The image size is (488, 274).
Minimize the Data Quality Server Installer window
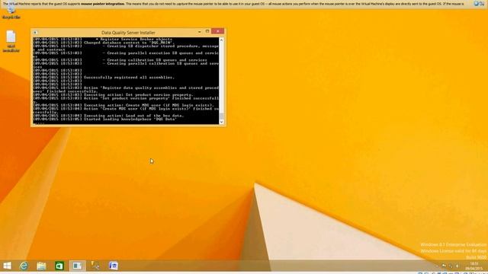(199, 32)
